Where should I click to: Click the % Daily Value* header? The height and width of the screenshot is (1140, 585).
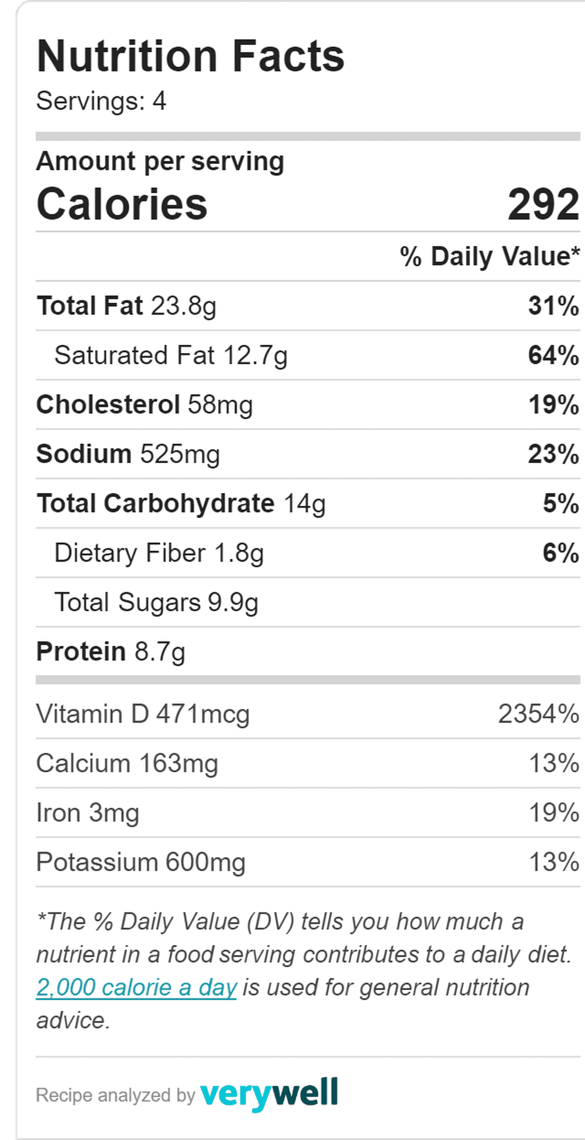click(x=490, y=256)
